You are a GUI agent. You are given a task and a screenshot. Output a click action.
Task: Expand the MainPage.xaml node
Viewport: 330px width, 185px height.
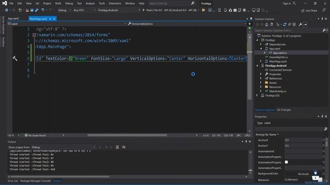click(261, 61)
